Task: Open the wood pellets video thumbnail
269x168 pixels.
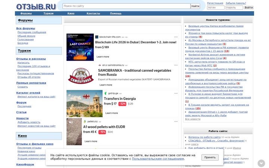Action: 74,132
